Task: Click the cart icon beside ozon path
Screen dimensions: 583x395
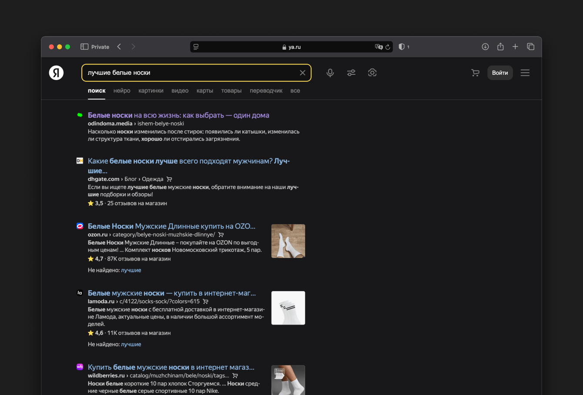Action: [221, 234]
